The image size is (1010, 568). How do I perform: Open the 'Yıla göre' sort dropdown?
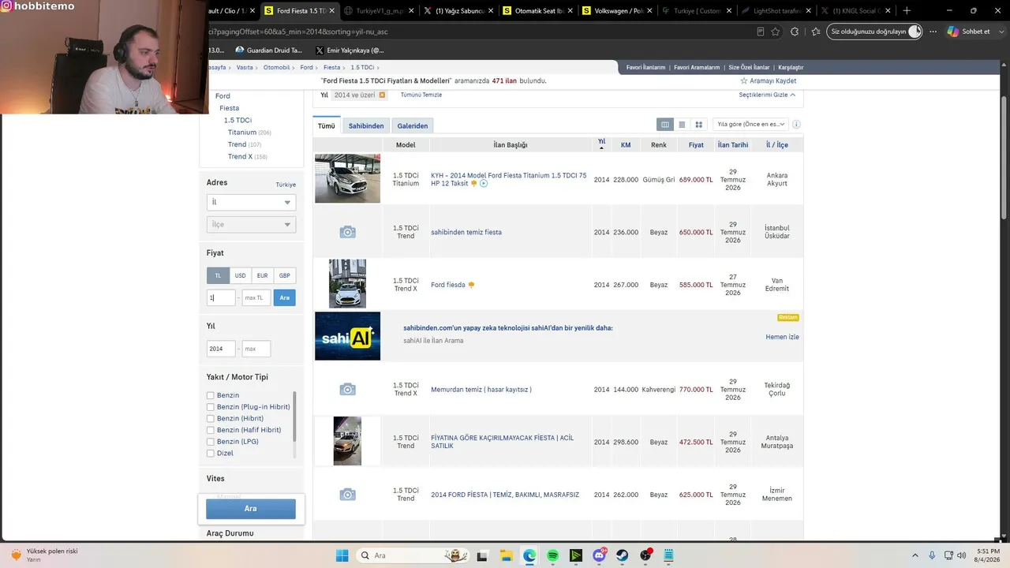tap(750, 124)
